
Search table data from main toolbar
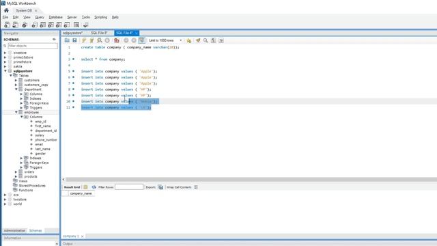[76, 25]
